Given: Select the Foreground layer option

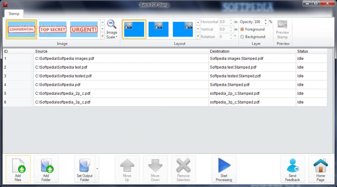Looking at the screenshot, I should pyautogui.click(x=242, y=29).
